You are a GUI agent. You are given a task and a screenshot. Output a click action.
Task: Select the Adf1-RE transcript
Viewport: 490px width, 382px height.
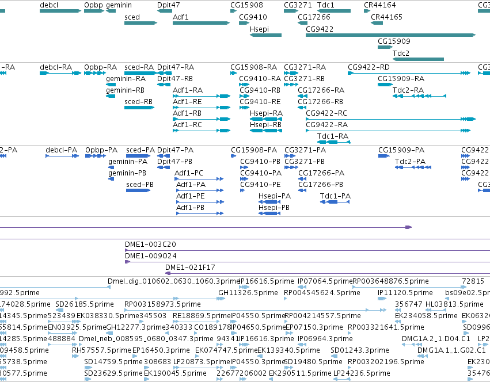click(x=202, y=108)
